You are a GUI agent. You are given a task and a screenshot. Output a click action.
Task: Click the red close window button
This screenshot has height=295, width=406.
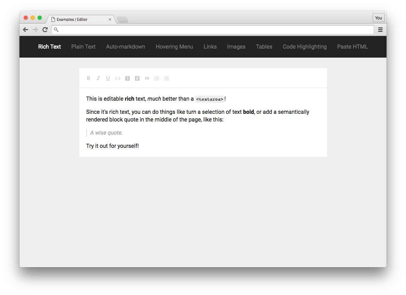click(x=26, y=18)
